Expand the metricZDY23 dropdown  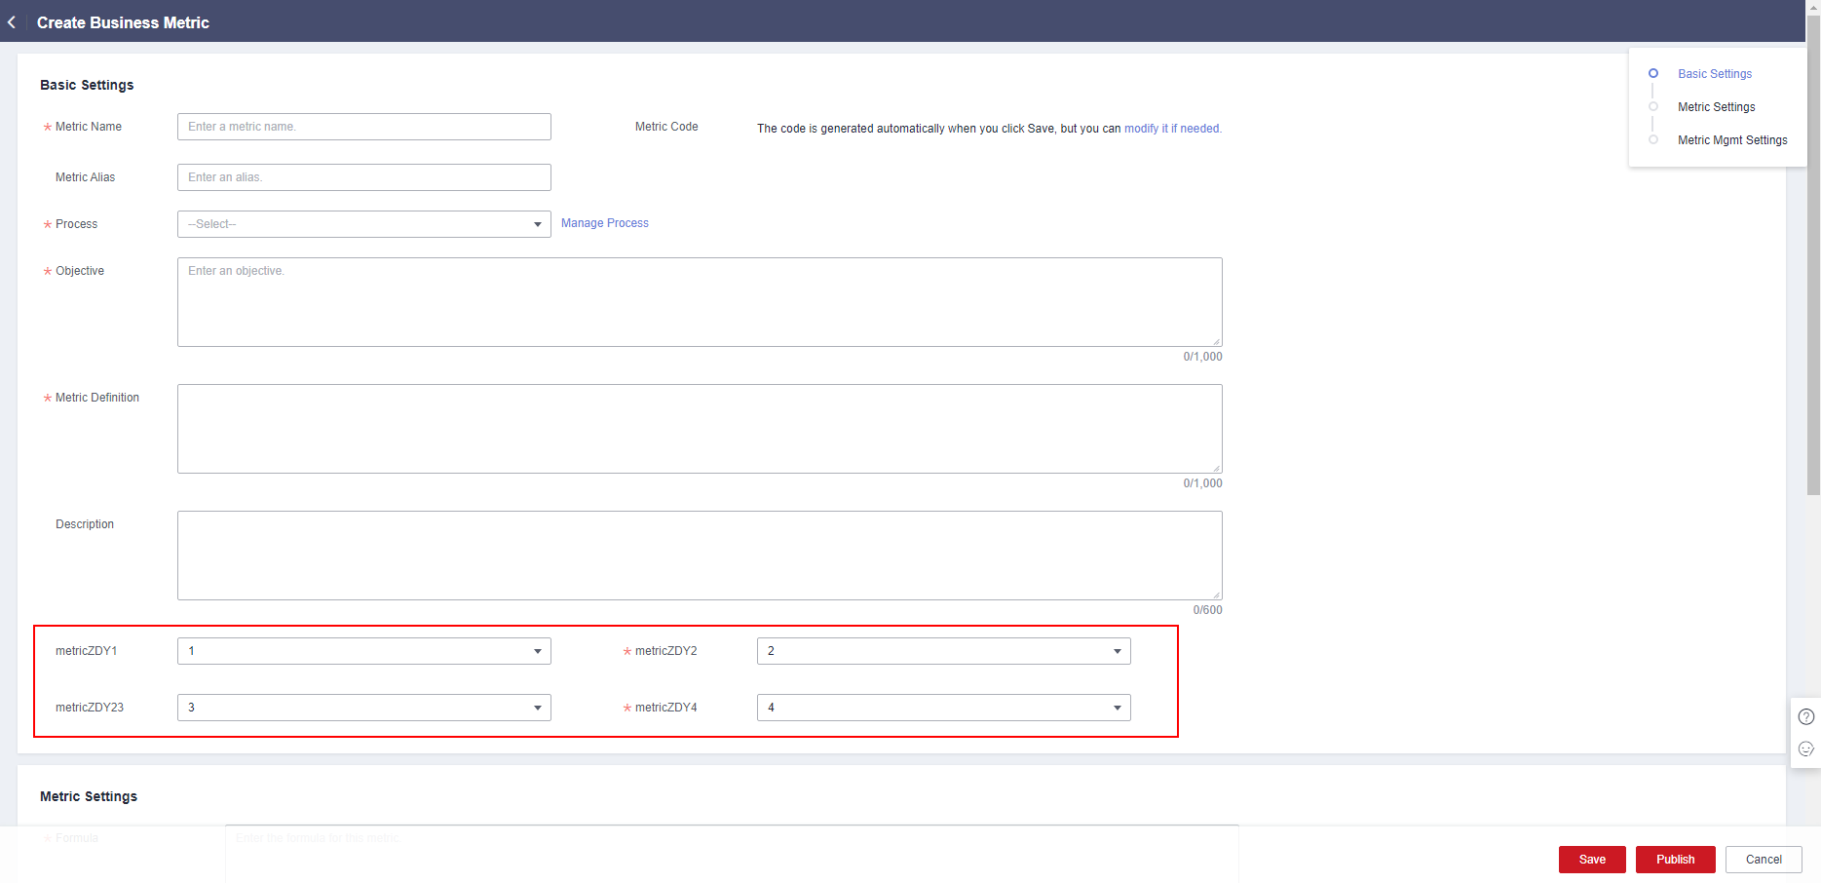tap(364, 708)
